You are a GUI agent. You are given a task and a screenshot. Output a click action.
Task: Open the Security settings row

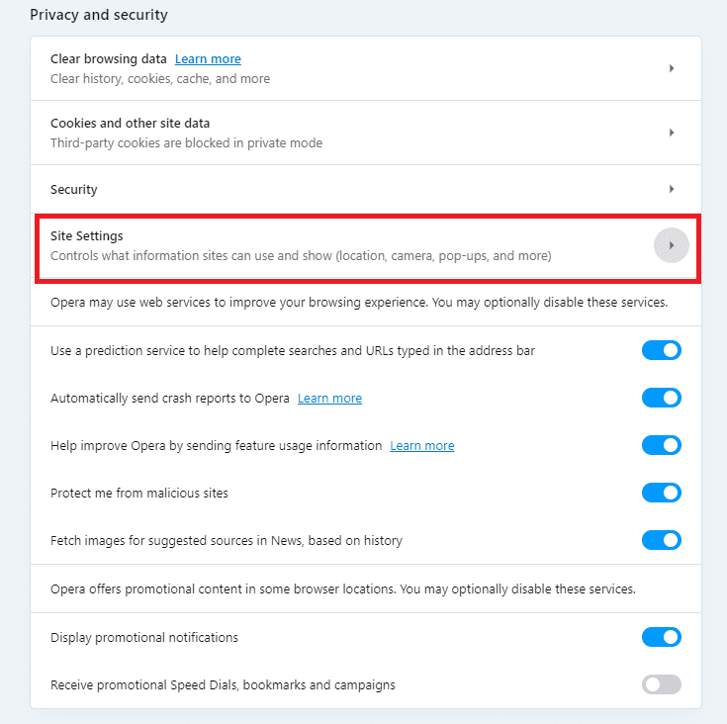click(74, 189)
